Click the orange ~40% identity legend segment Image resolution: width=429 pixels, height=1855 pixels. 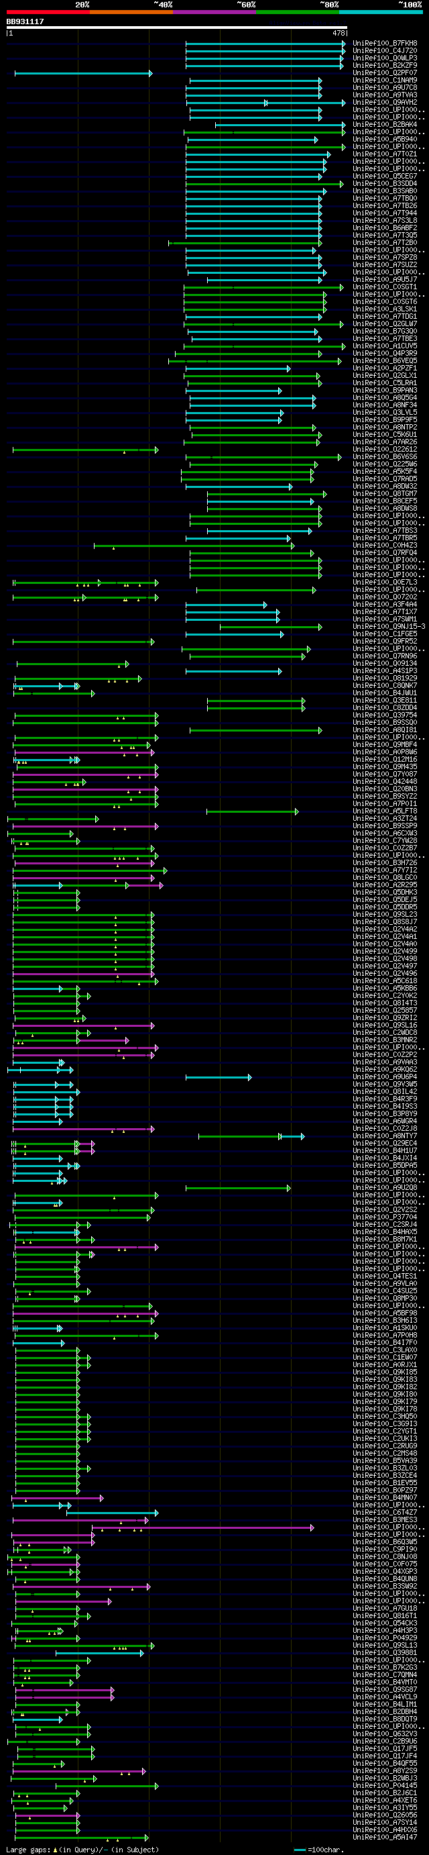(131, 12)
